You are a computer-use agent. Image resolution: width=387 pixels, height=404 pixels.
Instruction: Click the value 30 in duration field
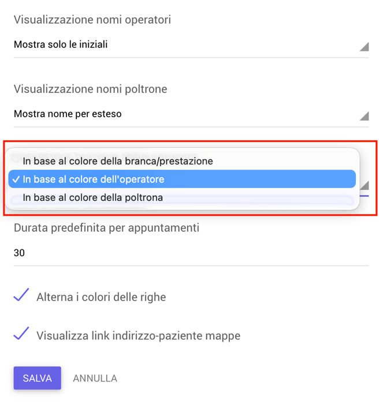[19, 253]
